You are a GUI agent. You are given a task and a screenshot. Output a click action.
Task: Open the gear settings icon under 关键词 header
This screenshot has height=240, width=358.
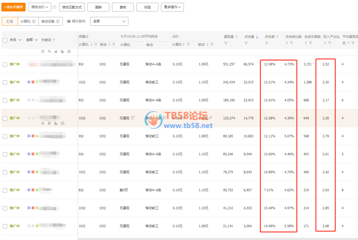pos(43,51)
